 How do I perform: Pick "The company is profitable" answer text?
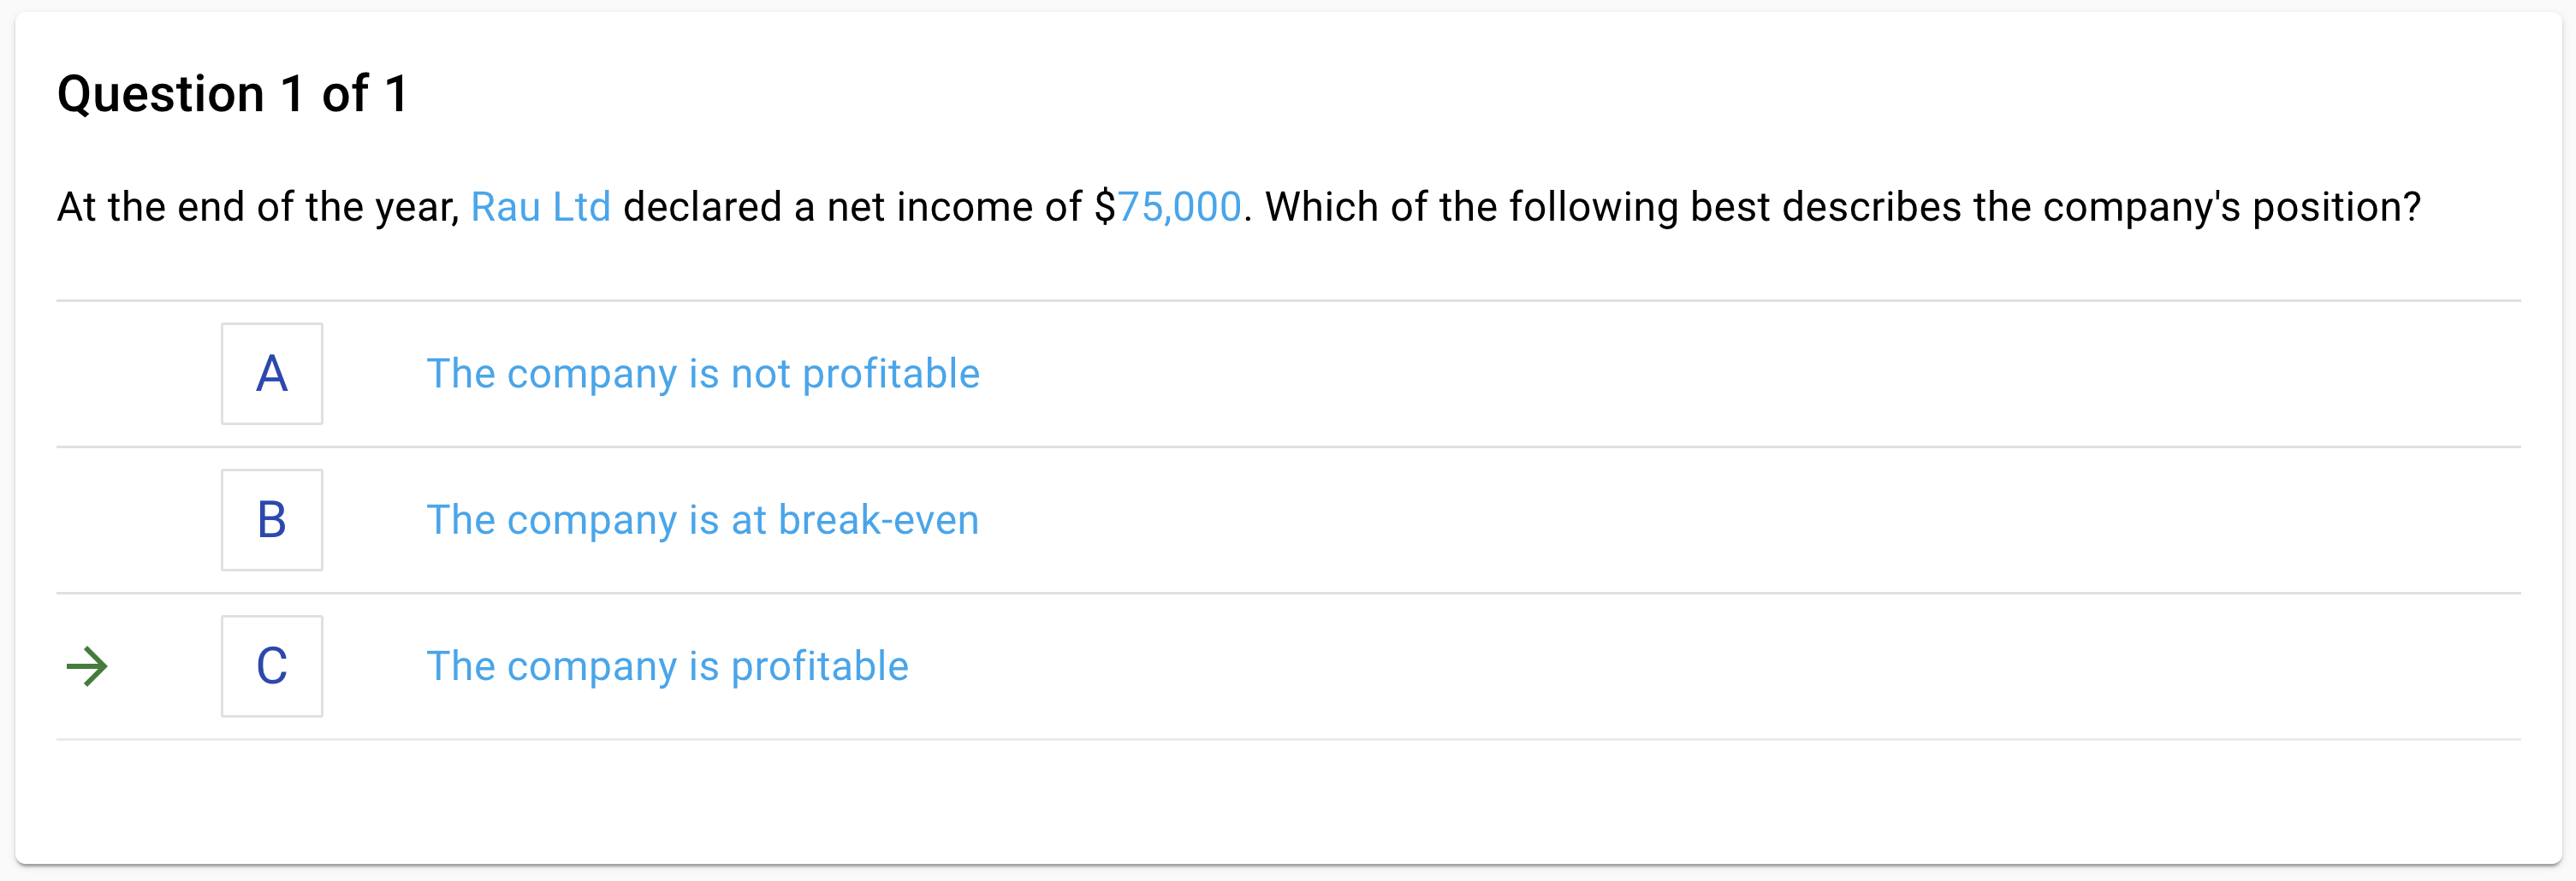tap(668, 666)
